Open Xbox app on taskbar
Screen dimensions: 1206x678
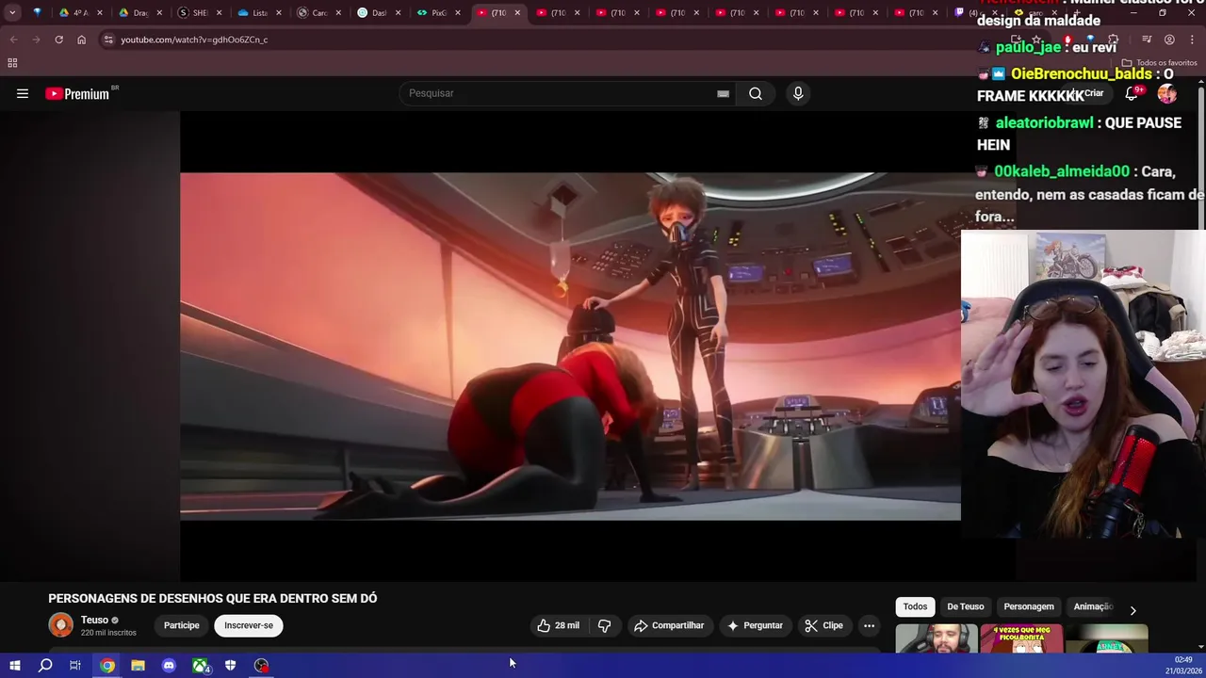[200, 666]
